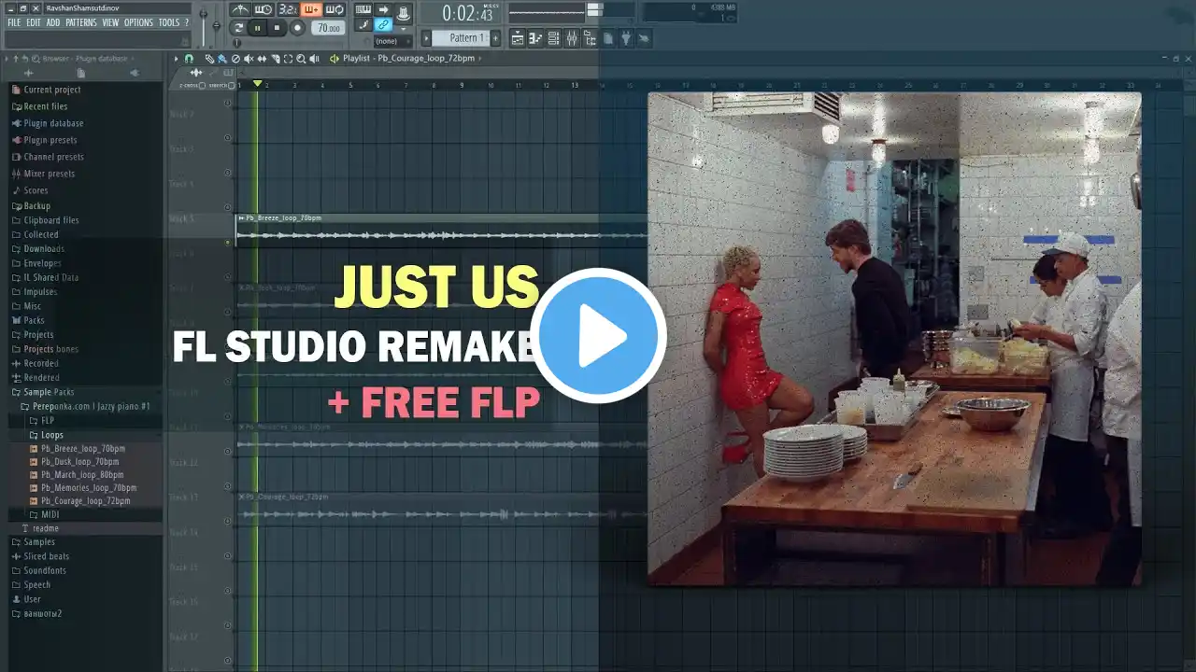Expand the Mixer presets folder

click(x=50, y=174)
